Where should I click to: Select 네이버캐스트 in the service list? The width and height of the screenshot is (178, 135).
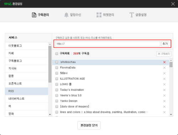(27, 99)
